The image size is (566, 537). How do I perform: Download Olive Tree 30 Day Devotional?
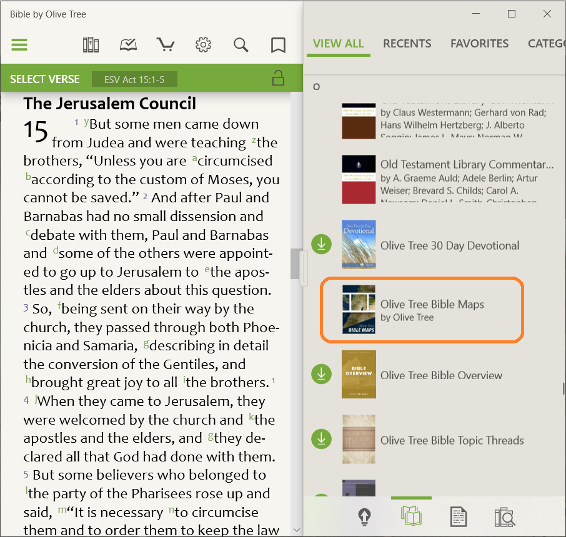(x=321, y=244)
